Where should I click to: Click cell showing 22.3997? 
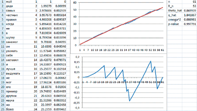click(x=45, y=105)
